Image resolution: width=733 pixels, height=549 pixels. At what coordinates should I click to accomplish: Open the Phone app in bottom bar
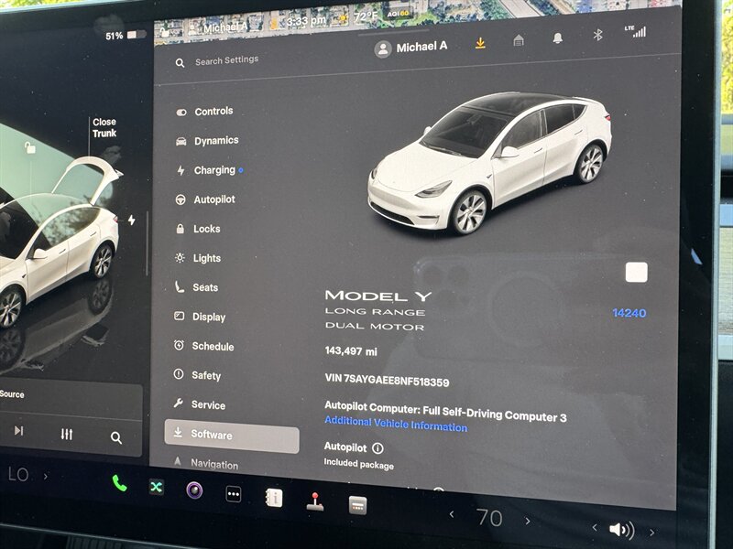click(119, 483)
